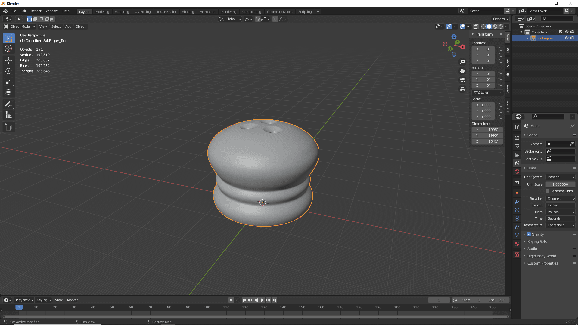Click the Select Box tool

point(8,38)
